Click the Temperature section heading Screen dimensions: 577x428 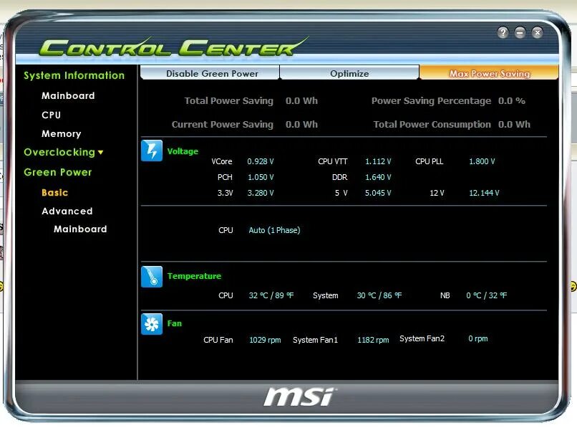point(194,276)
